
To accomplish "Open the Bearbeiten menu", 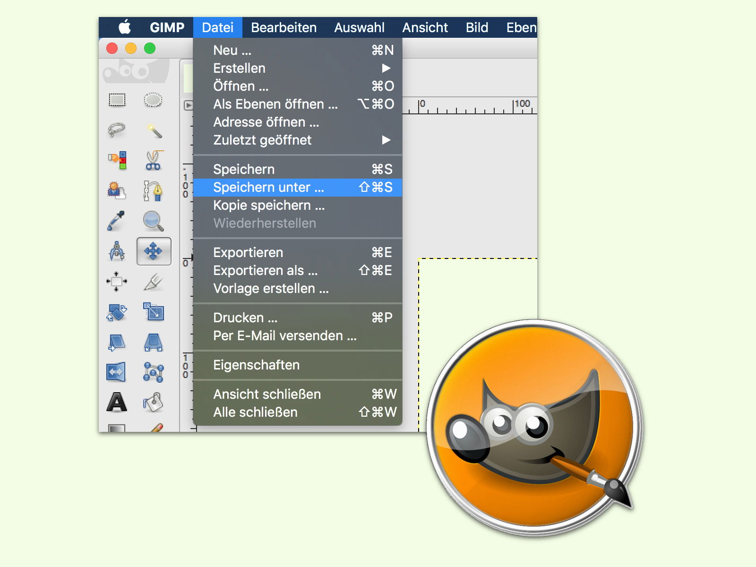I will pos(284,27).
